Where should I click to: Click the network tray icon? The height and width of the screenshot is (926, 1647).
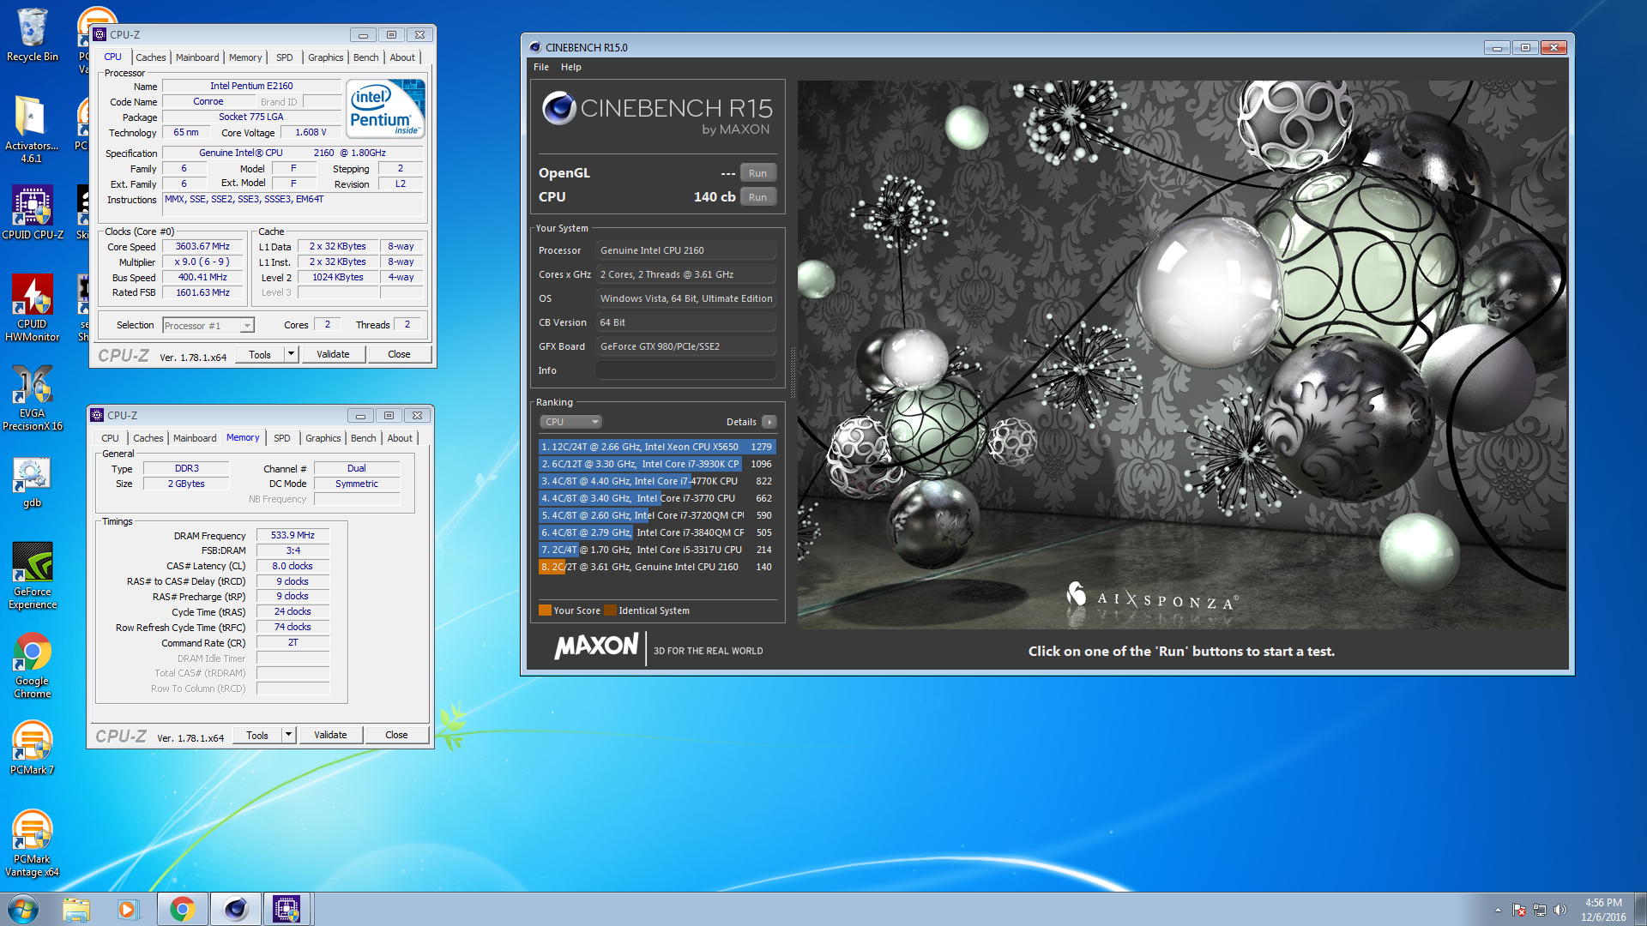1540,910
